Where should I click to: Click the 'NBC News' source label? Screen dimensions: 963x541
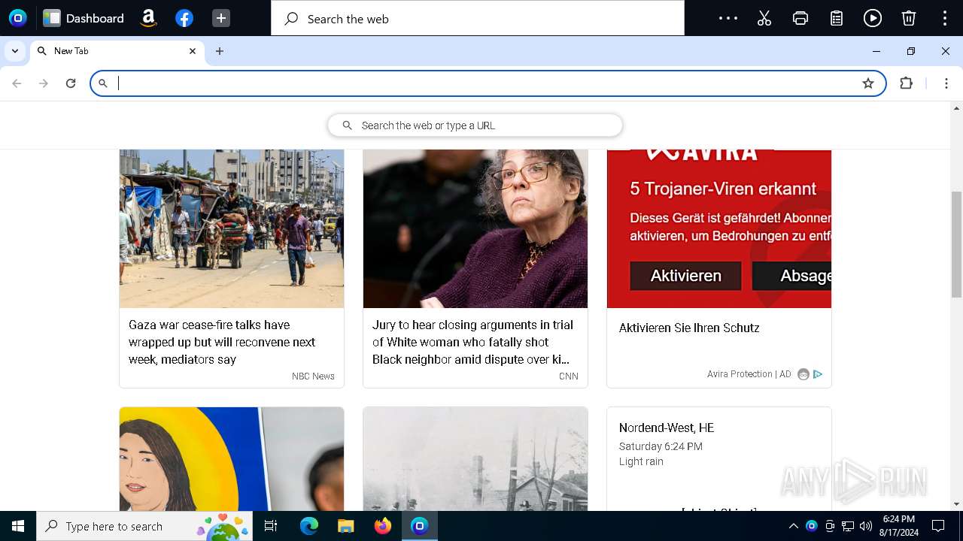pos(313,376)
